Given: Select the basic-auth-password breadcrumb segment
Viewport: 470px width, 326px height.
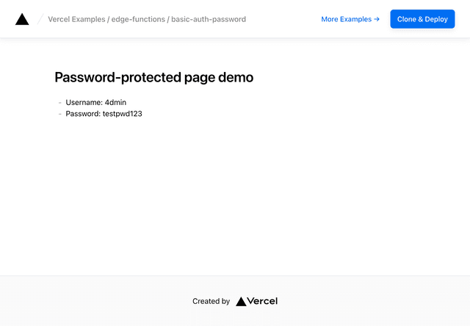Looking at the screenshot, I should tap(209, 19).
